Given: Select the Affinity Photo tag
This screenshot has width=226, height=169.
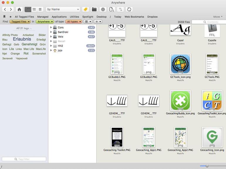Looking at the screenshot, I should (x=10, y=35).
